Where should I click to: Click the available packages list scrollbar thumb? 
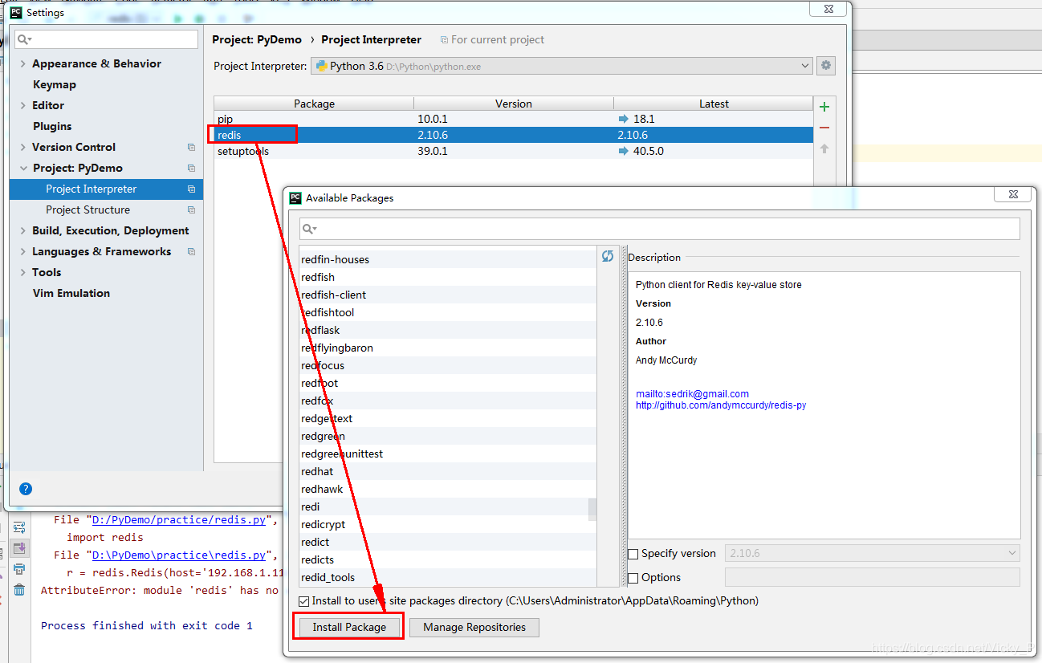click(592, 509)
